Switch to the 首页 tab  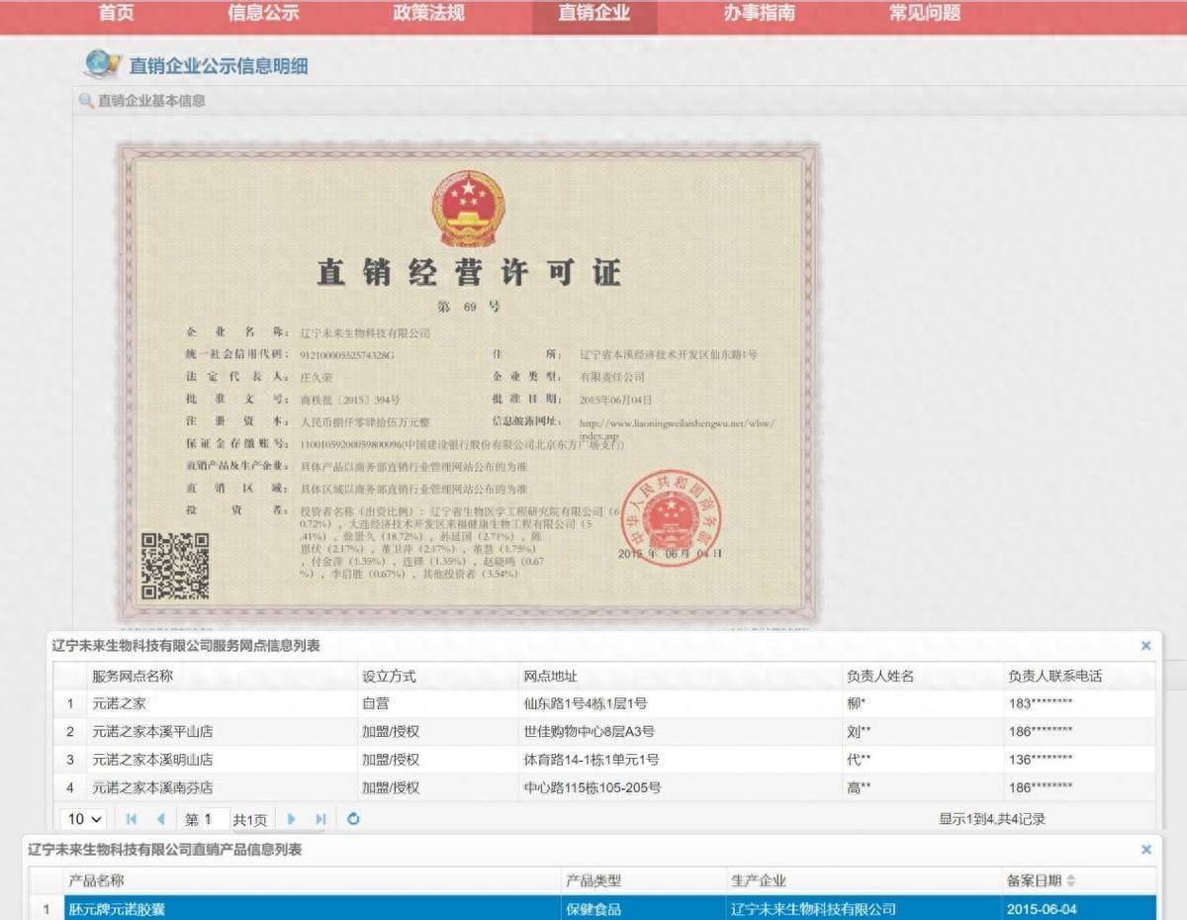(115, 15)
